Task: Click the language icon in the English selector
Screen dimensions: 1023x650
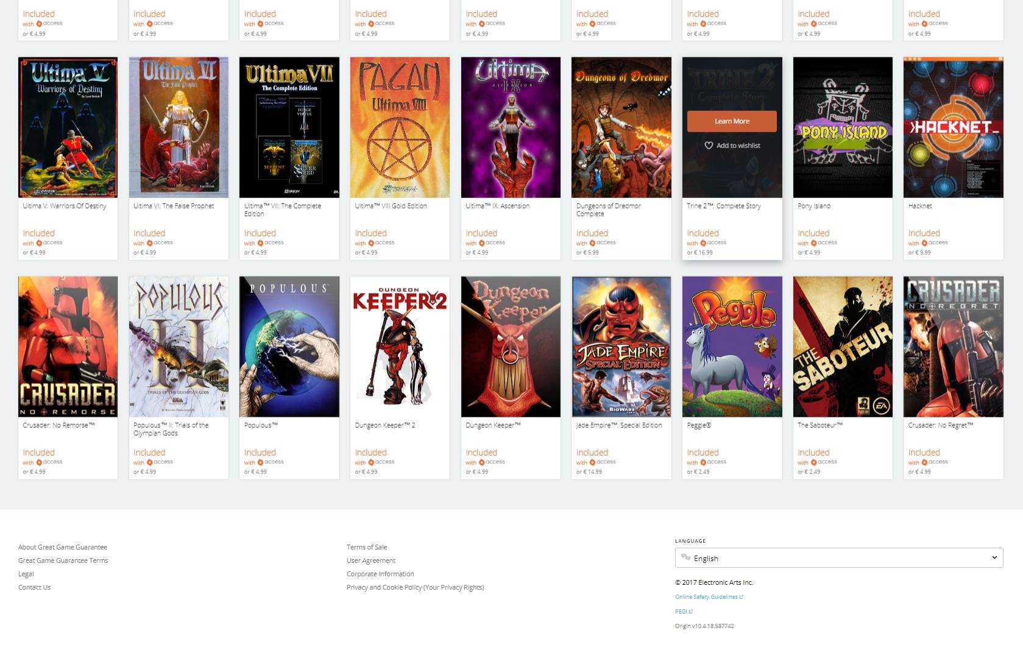Action: pos(685,557)
